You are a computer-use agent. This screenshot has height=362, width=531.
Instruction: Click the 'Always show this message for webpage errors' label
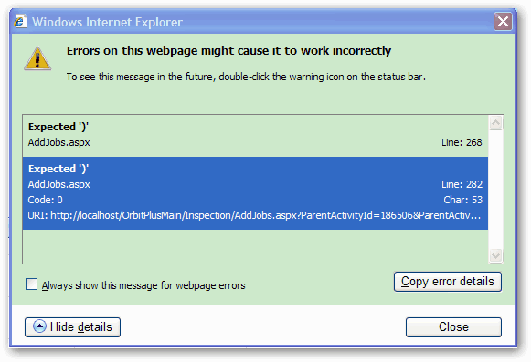(143, 285)
